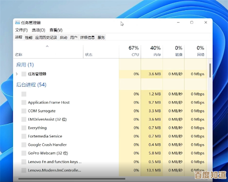
Task: Sort by the 0% 网络 column header
Action: coord(195,52)
